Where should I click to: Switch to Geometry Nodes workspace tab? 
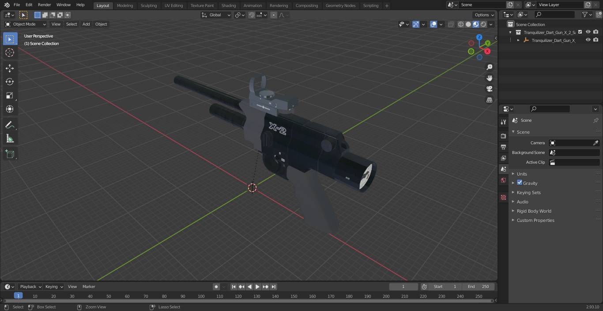tap(340, 5)
